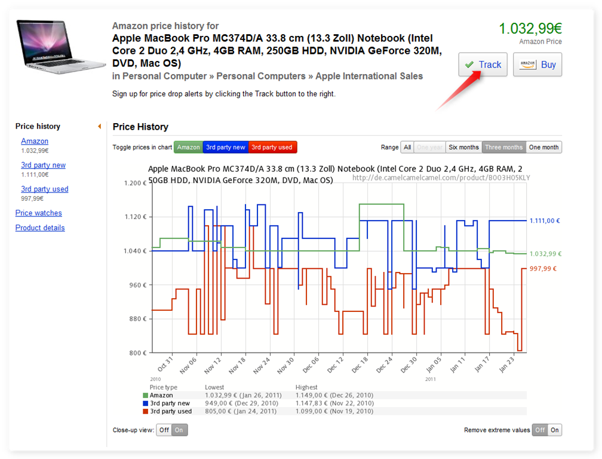The image size is (602, 459).
Task: Click 3rd party used highest 1.099,00 € entry
Action: pyautogui.click(x=334, y=411)
